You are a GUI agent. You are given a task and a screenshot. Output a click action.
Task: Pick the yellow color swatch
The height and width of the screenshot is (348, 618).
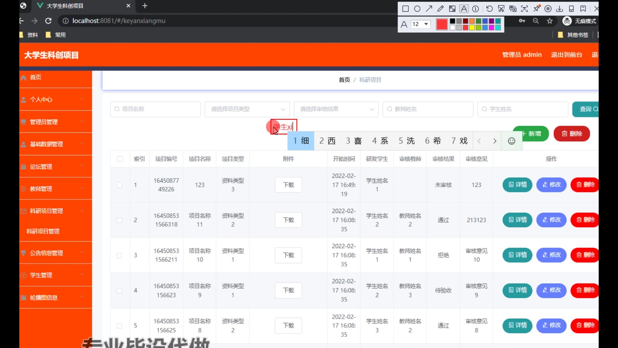pos(472,28)
